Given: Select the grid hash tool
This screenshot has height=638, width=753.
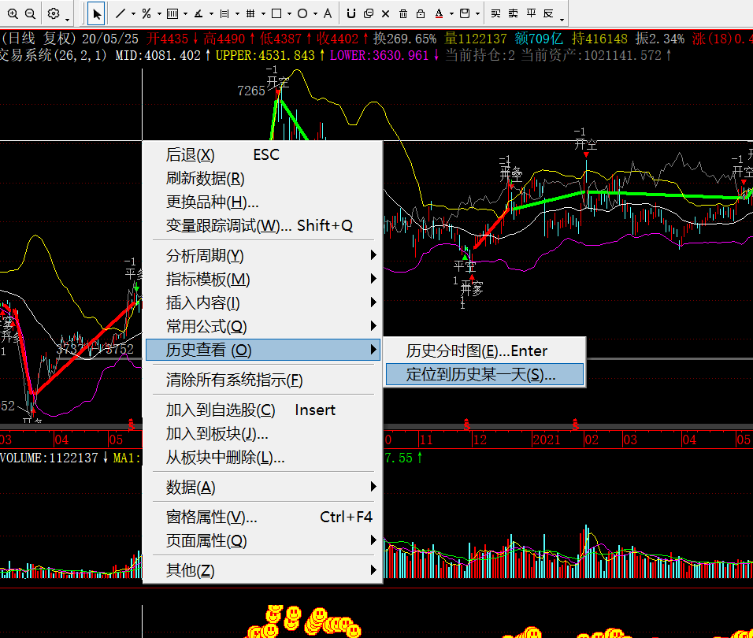Looking at the screenshot, I should (x=250, y=13).
